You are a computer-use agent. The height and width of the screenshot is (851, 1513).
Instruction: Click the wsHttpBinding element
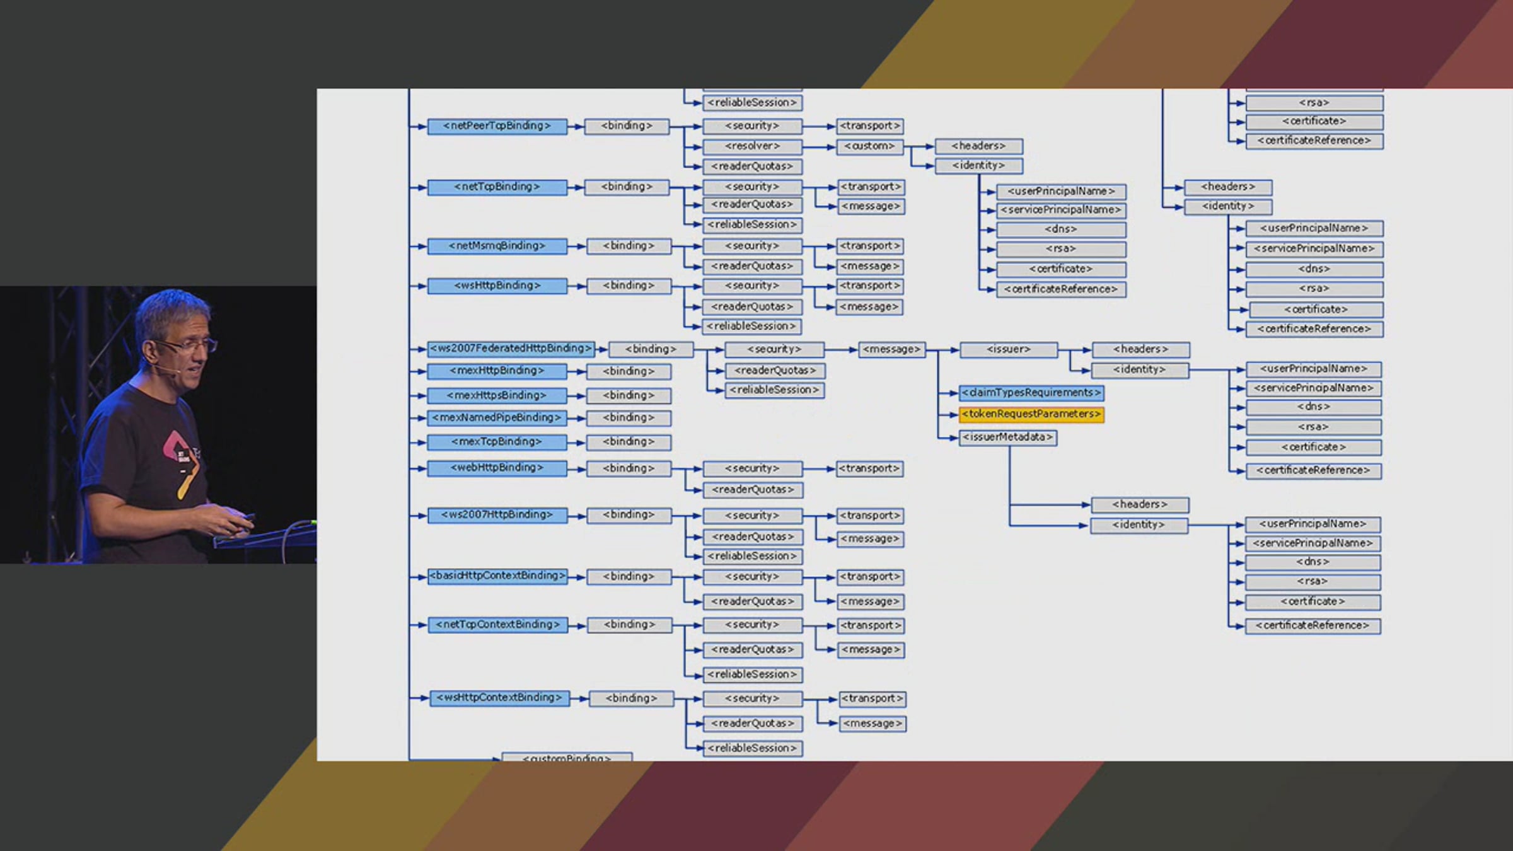pyautogui.click(x=497, y=286)
